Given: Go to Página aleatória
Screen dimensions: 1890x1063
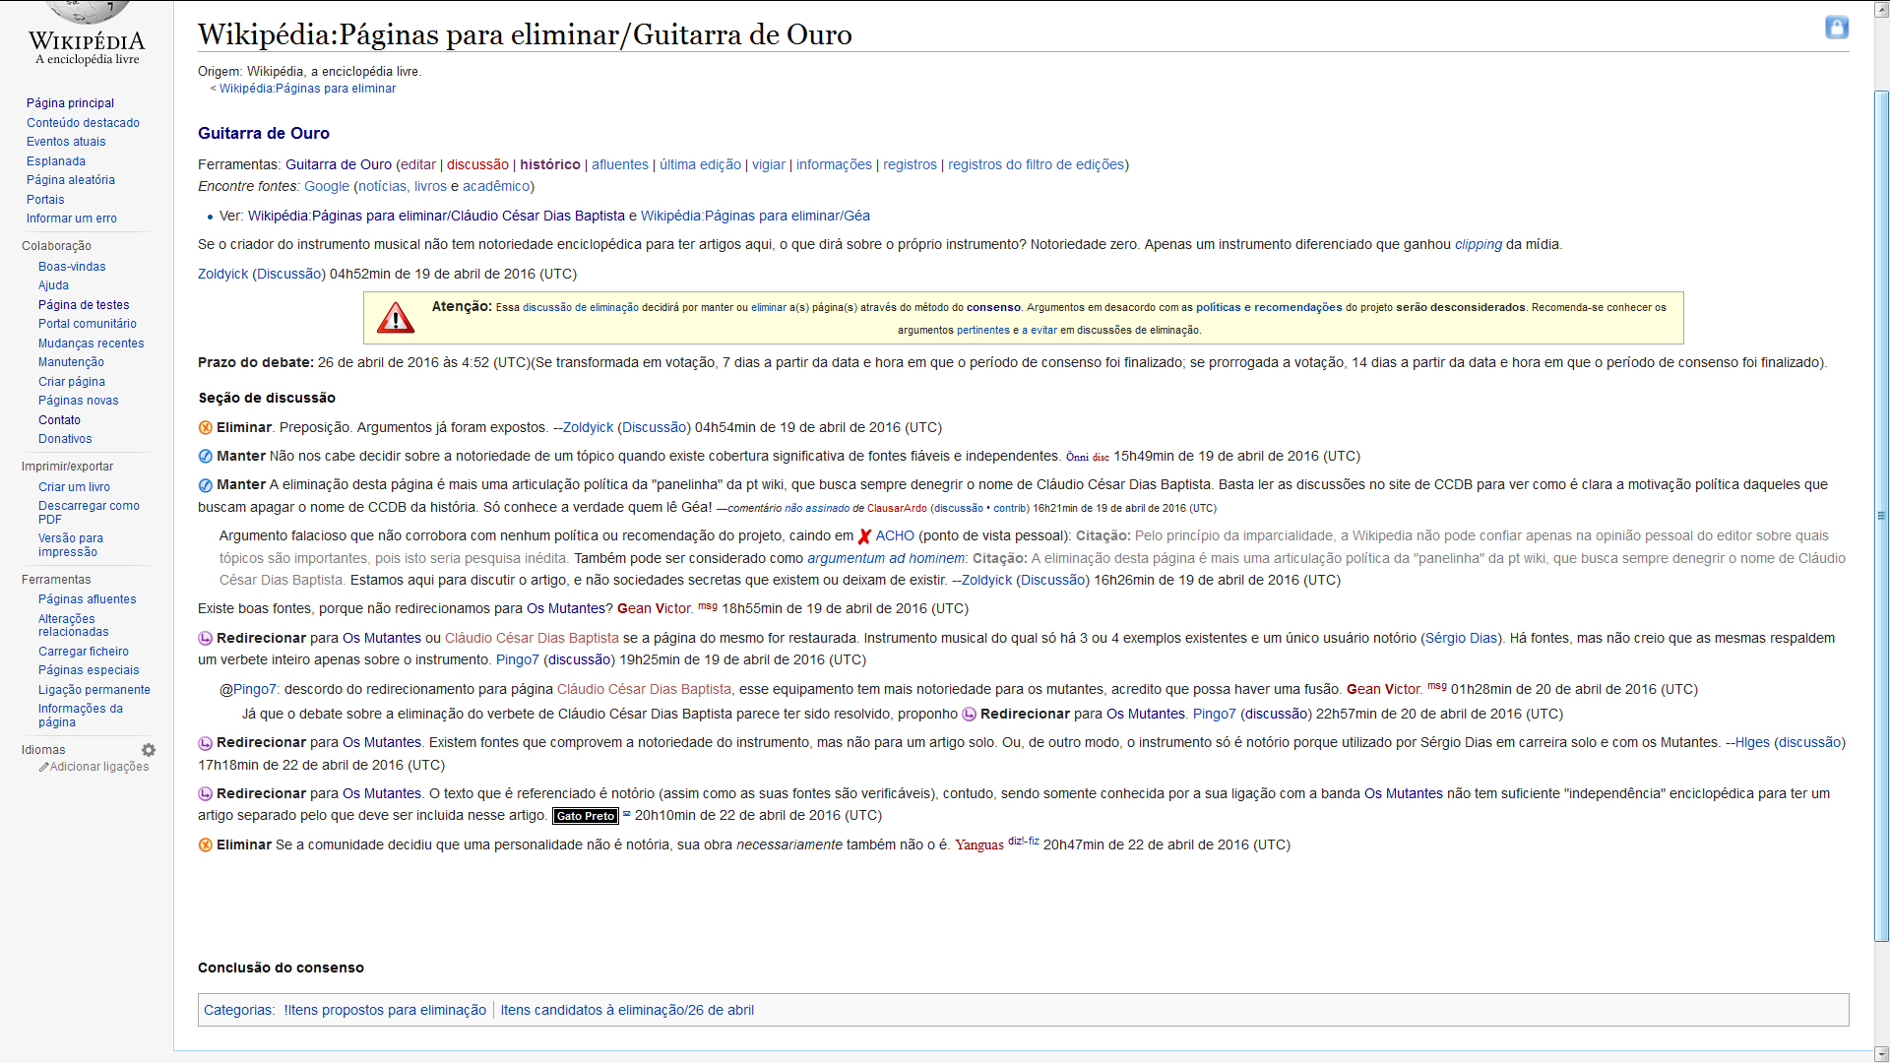Looking at the screenshot, I should [x=70, y=180].
